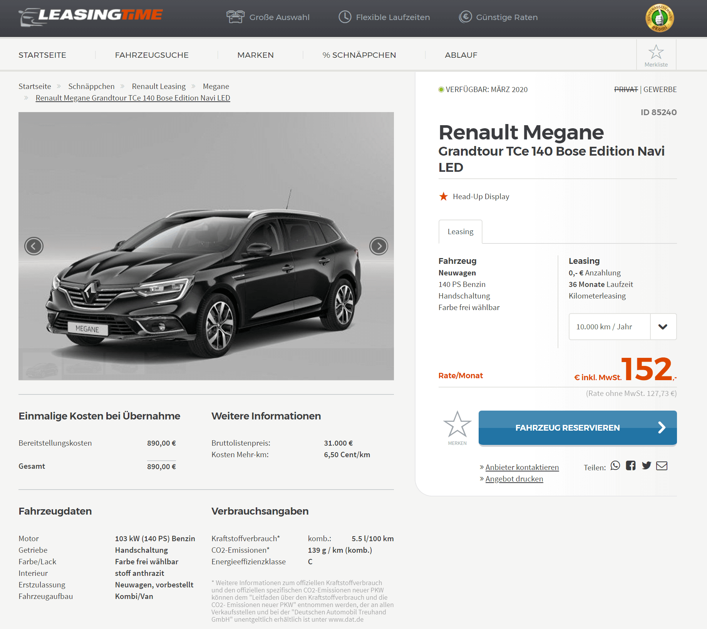Click Angebot drucken link

514,479
